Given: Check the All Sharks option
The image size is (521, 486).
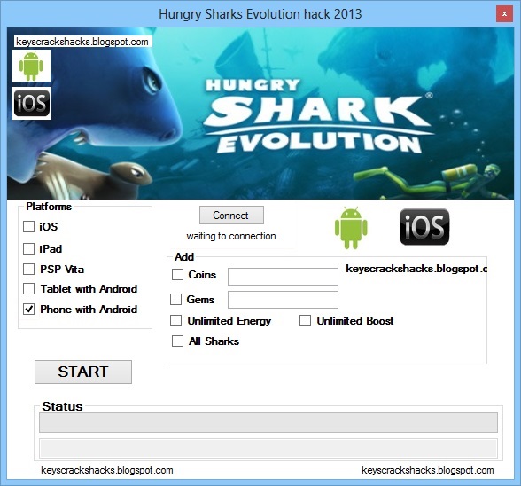Looking at the screenshot, I should click(177, 341).
